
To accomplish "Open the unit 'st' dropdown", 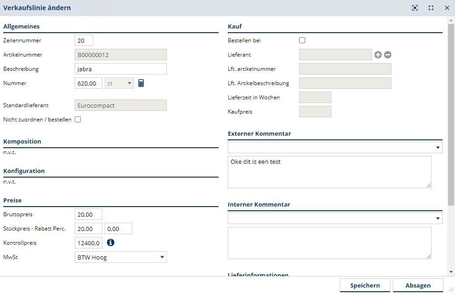I will (x=119, y=84).
